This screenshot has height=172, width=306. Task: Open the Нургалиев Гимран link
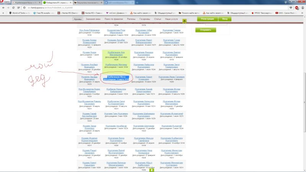tap(171, 30)
